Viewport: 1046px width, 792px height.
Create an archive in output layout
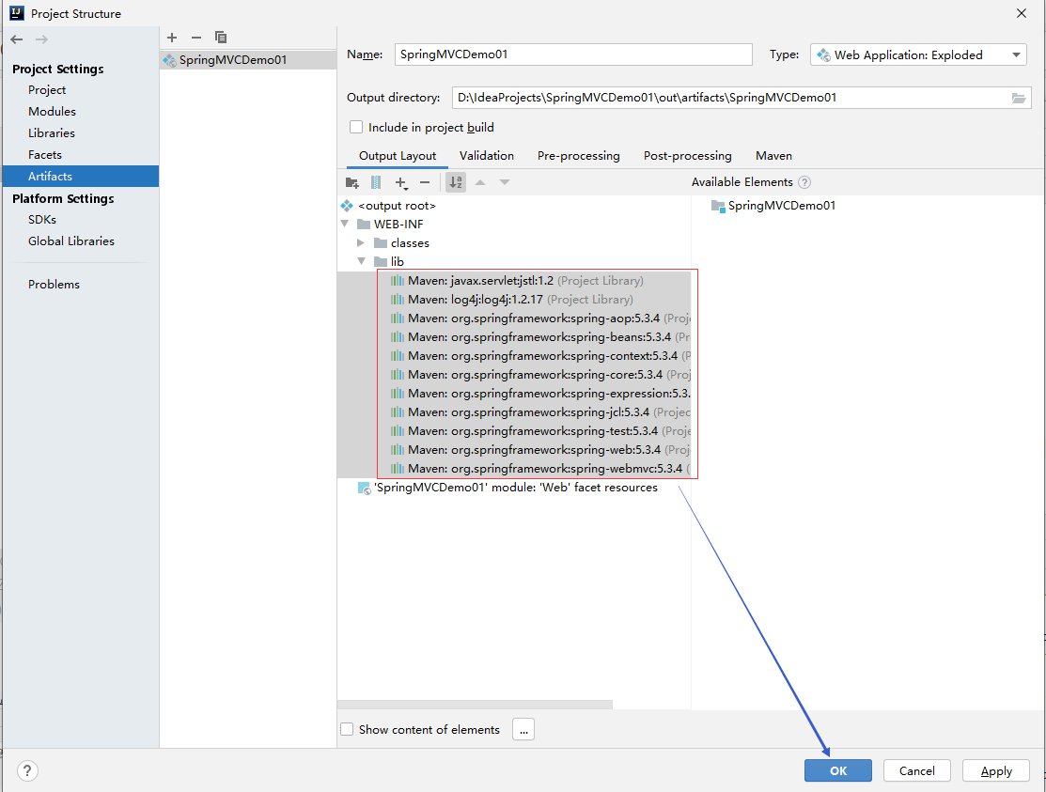click(x=376, y=182)
